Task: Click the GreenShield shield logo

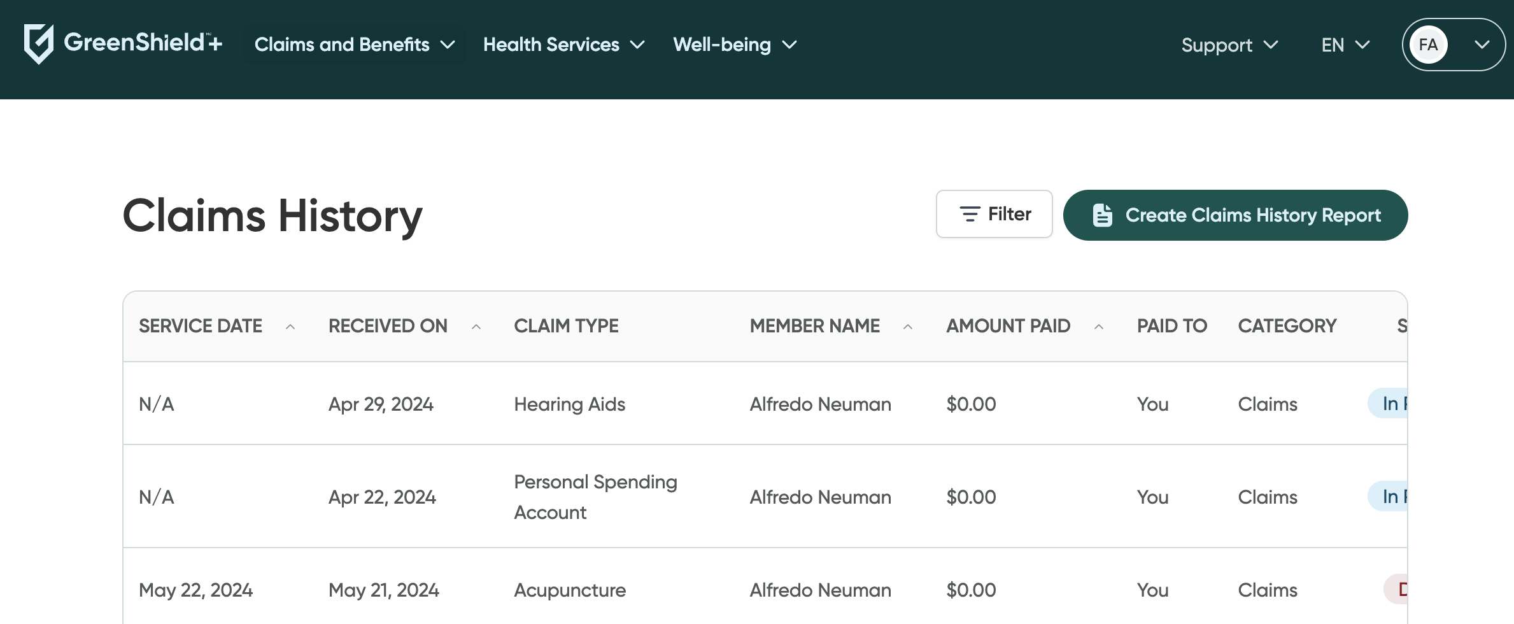Action: pyautogui.click(x=39, y=43)
